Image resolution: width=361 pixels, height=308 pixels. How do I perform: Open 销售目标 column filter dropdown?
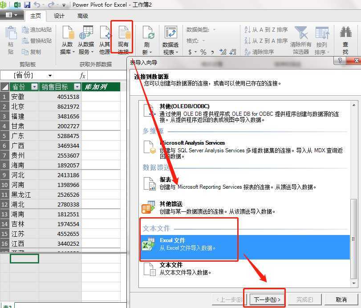tap(77, 87)
